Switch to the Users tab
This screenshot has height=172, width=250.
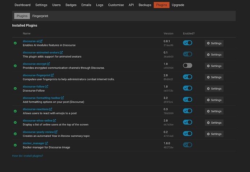(x=56, y=5)
